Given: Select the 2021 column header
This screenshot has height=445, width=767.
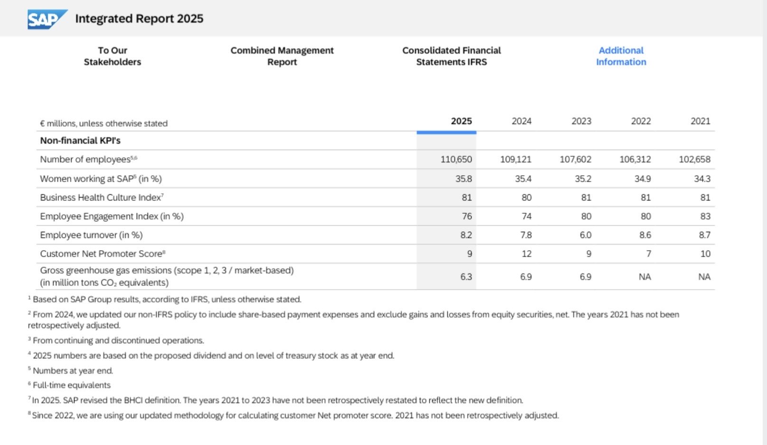Looking at the screenshot, I should tap(701, 121).
